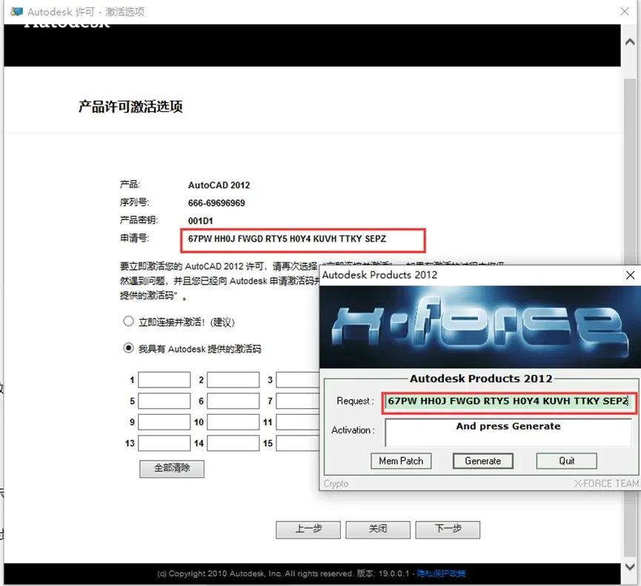This screenshot has width=641, height=586.
Task: Click the serial number 666-69696969
Action: [216, 203]
